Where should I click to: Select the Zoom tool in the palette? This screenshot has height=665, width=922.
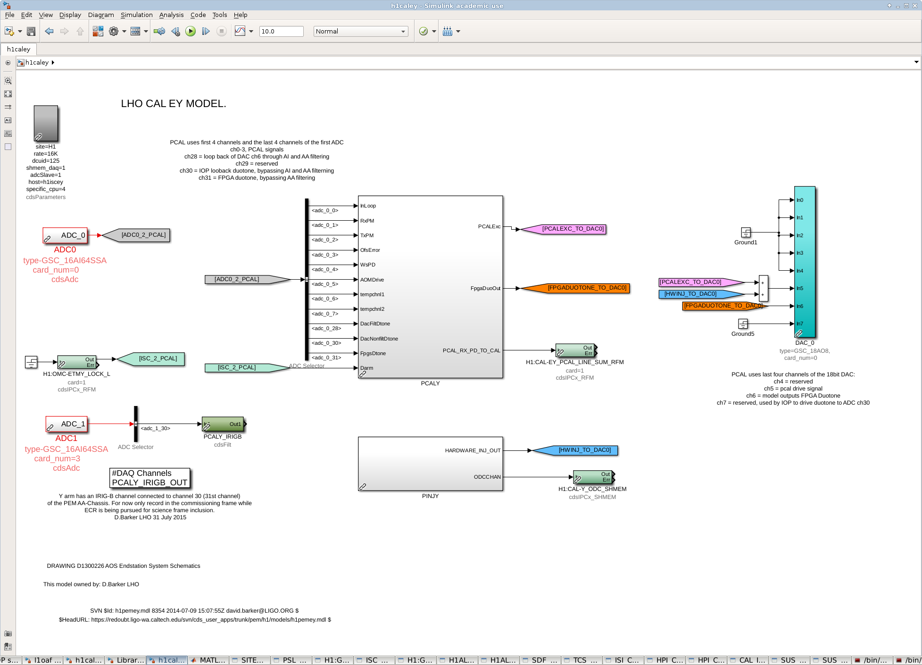(8, 81)
